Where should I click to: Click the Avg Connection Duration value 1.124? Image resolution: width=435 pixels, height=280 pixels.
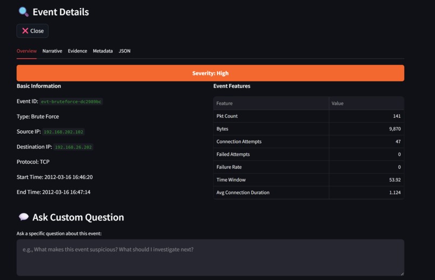tap(395, 193)
